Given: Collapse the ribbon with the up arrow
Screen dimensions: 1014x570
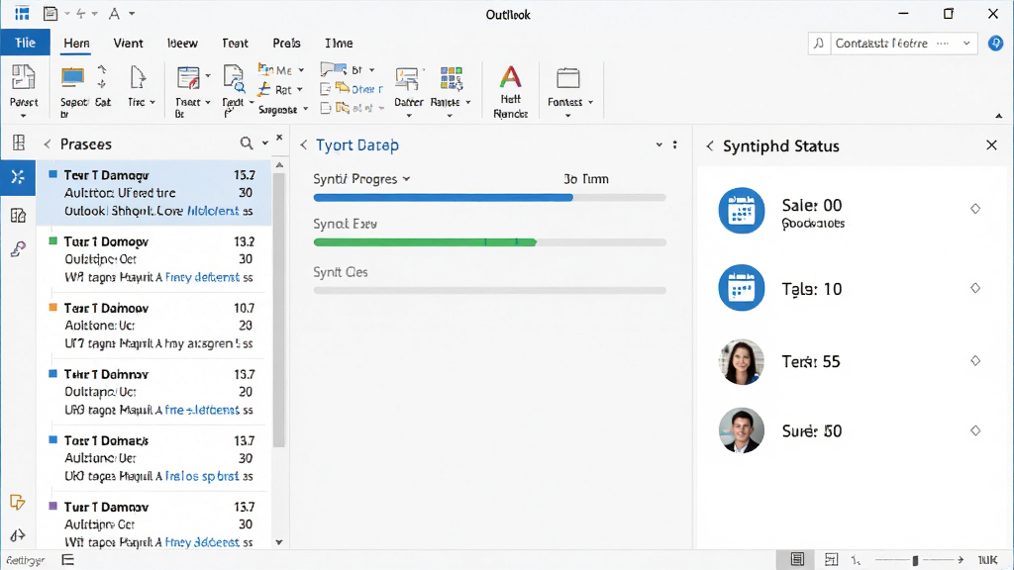Looking at the screenshot, I should pyautogui.click(x=998, y=116).
